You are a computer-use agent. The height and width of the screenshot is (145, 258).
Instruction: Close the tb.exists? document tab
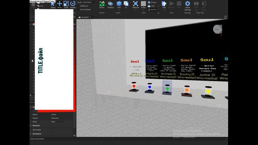click(x=90, y=17)
